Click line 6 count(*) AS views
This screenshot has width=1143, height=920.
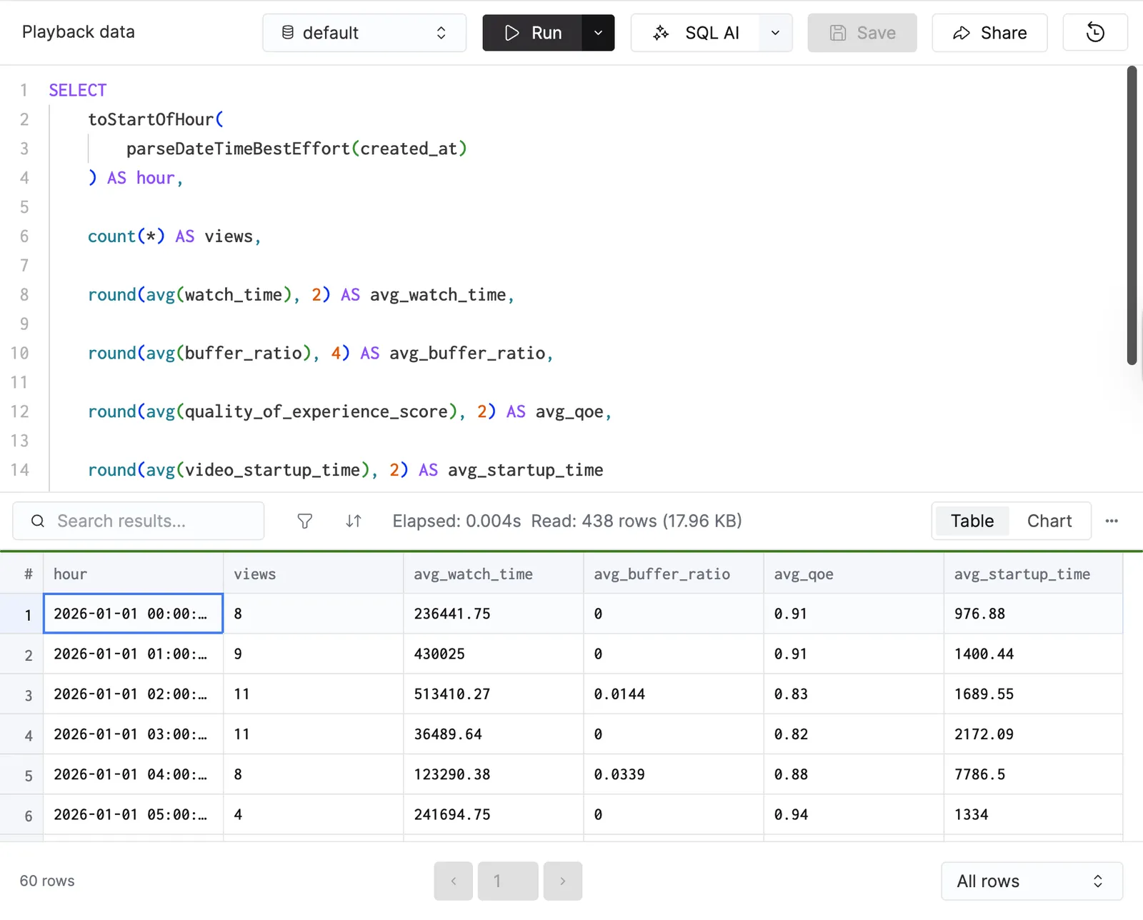click(x=174, y=236)
